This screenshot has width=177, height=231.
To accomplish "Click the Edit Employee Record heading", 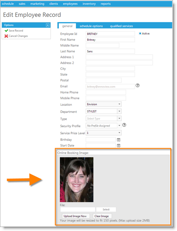I will click(x=32, y=15).
